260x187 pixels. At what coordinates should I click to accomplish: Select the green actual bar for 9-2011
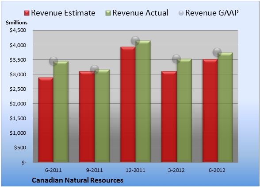point(102,116)
